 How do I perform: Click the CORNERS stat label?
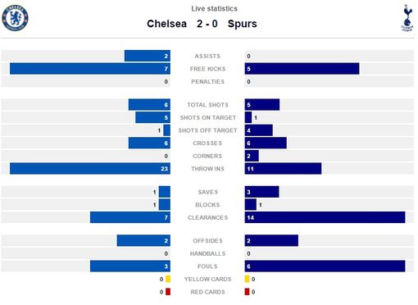207,156
